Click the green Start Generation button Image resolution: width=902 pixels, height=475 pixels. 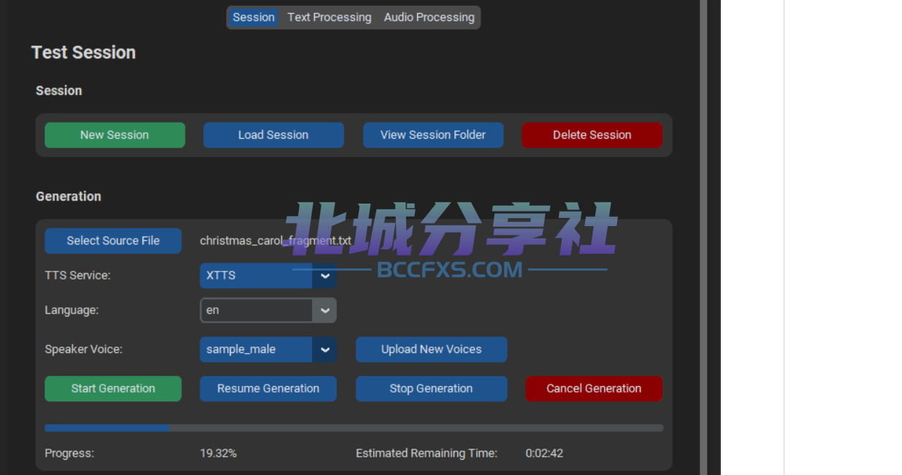click(113, 389)
